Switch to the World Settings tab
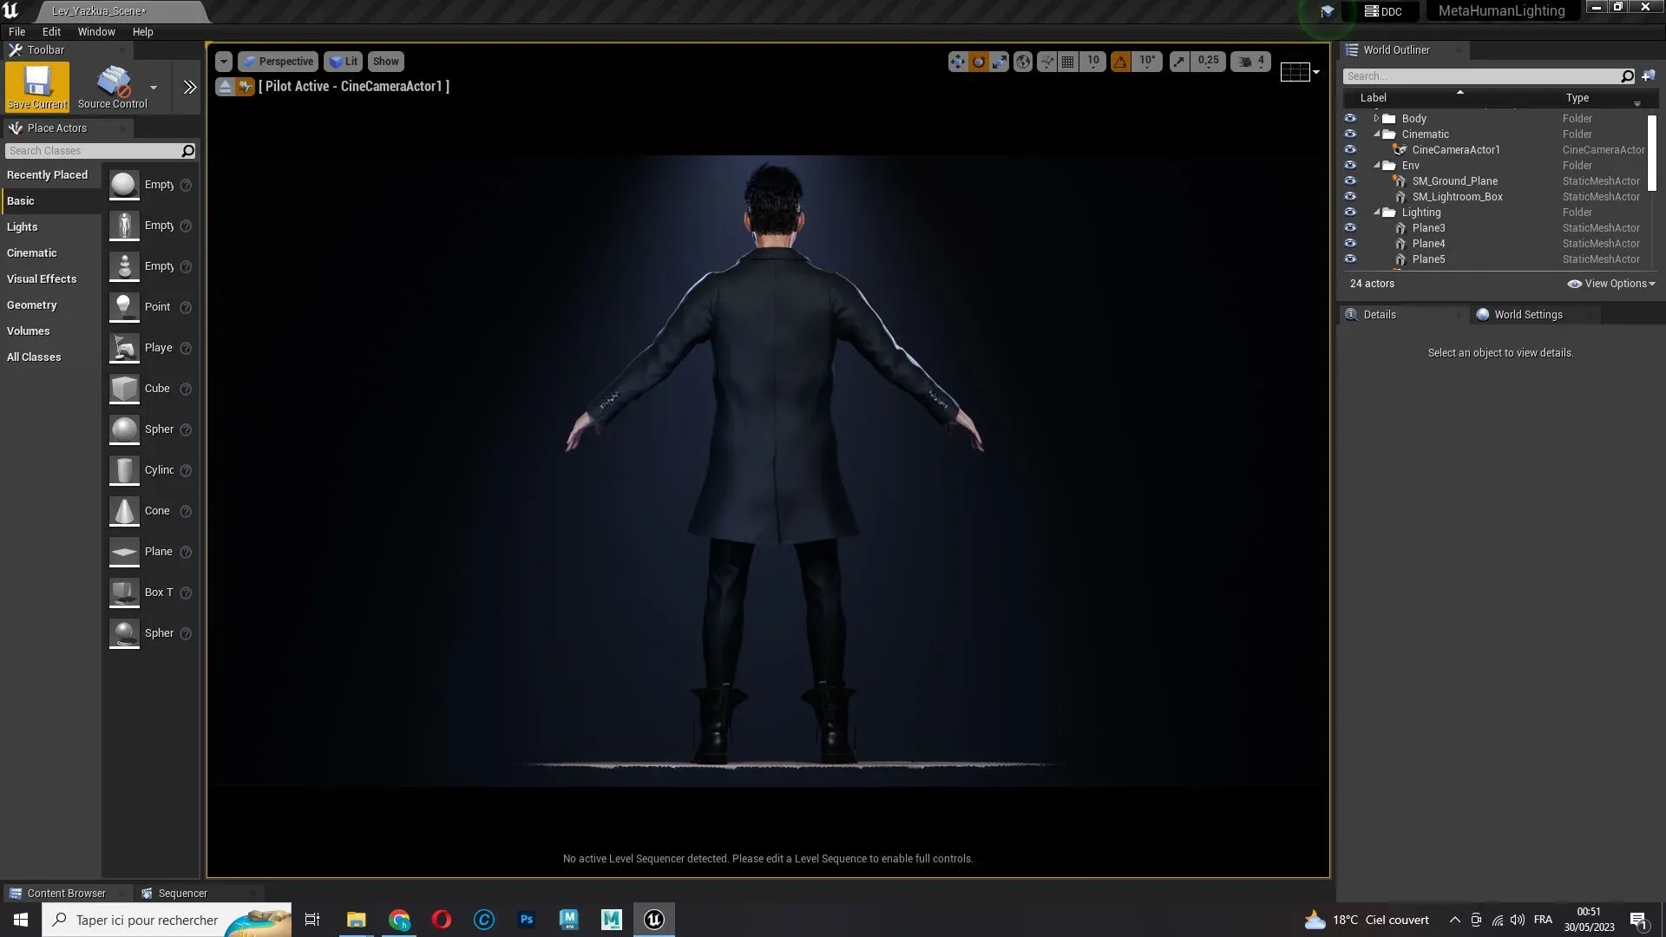The width and height of the screenshot is (1666, 937). [1530, 314]
